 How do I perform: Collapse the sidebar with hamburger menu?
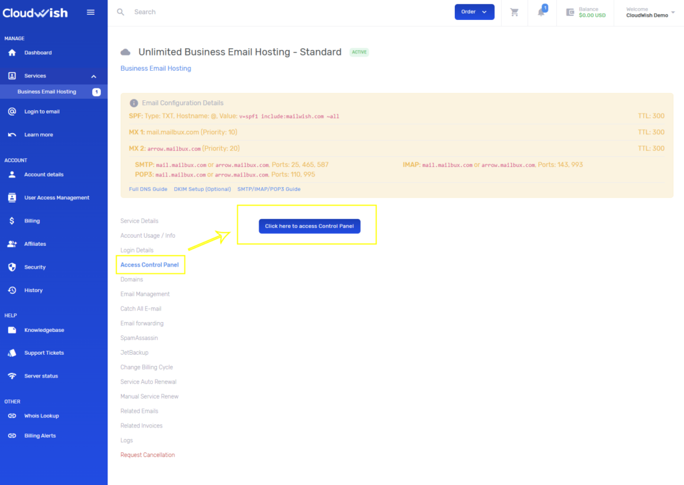[x=90, y=11]
